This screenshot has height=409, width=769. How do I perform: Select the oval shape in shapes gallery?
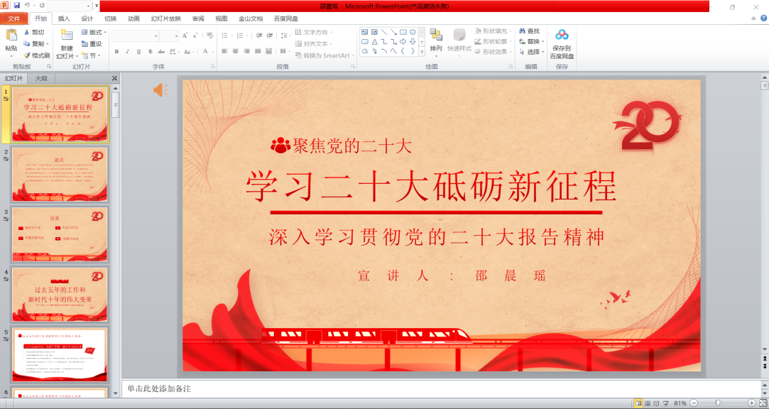(x=413, y=32)
